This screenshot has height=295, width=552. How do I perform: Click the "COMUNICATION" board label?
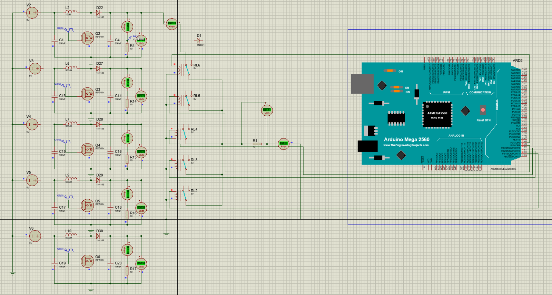pos(480,93)
